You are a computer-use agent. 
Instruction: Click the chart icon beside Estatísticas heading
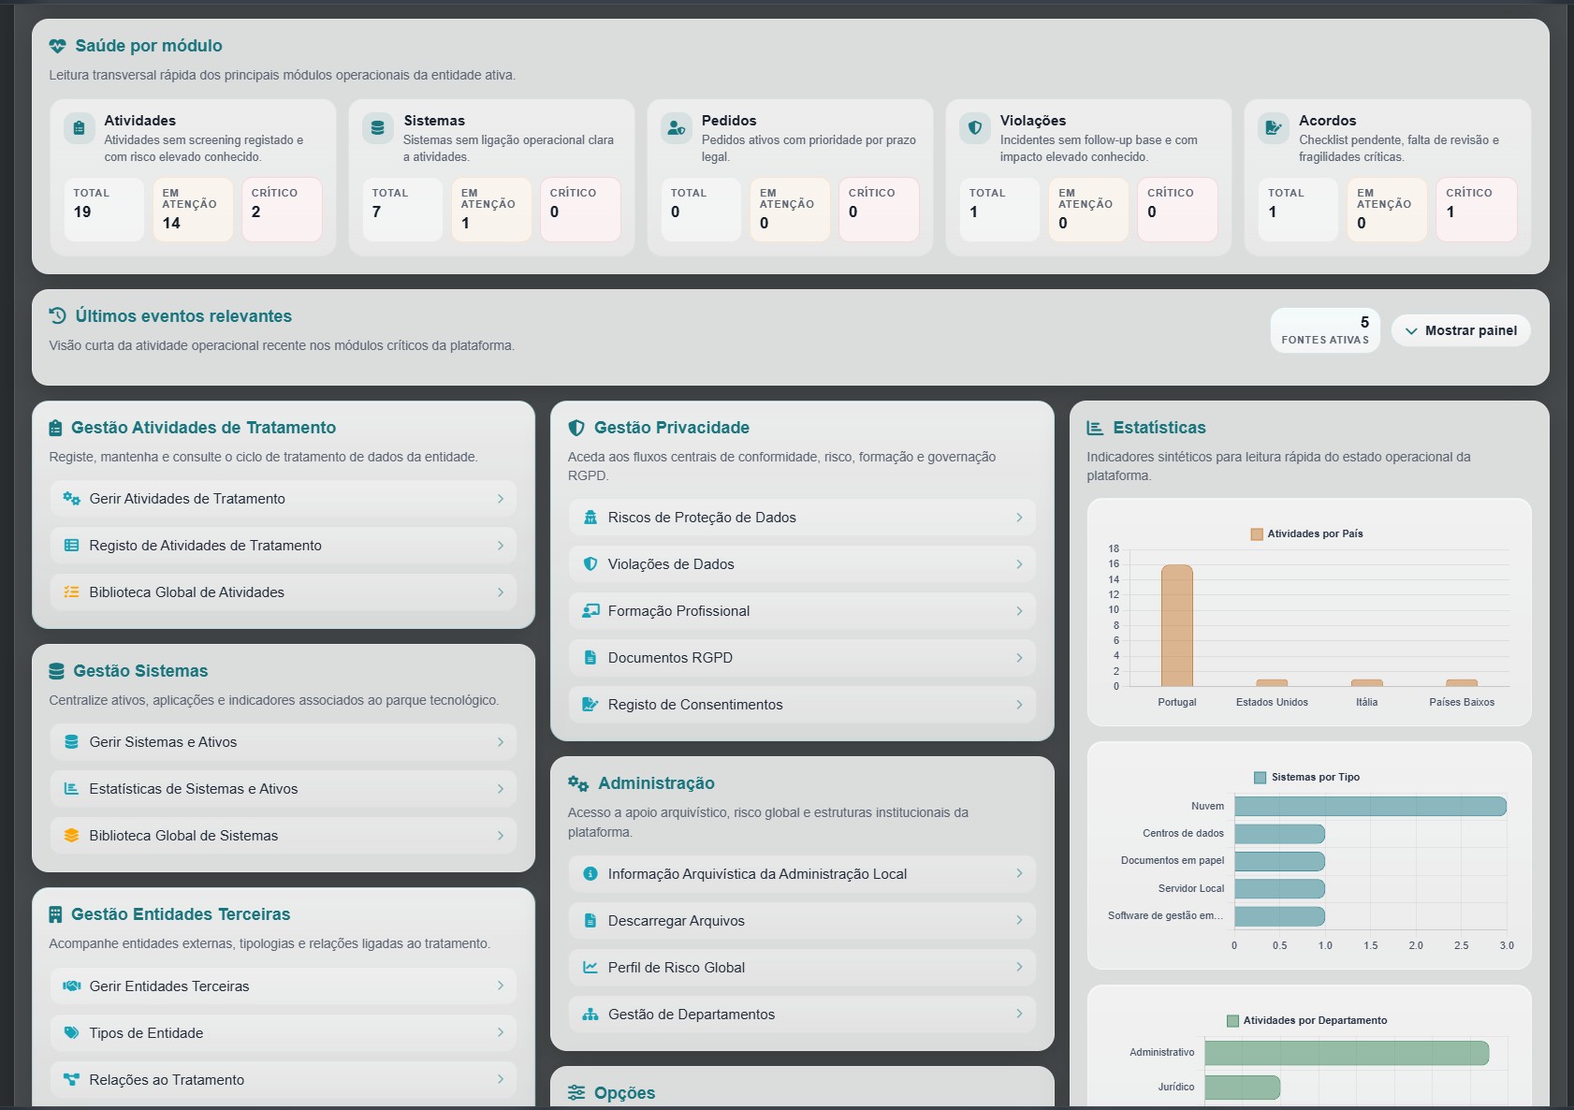coord(1095,428)
